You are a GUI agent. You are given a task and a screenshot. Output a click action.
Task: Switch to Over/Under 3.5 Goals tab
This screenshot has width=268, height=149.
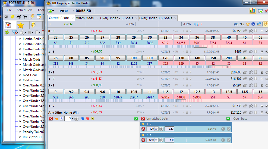tap(156, 18)
